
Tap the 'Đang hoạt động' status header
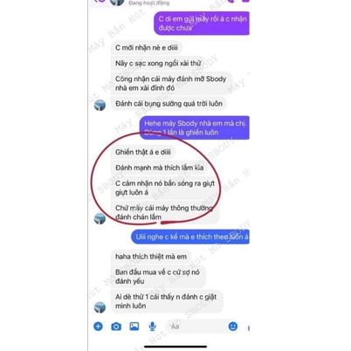click(x=148, y=3)
